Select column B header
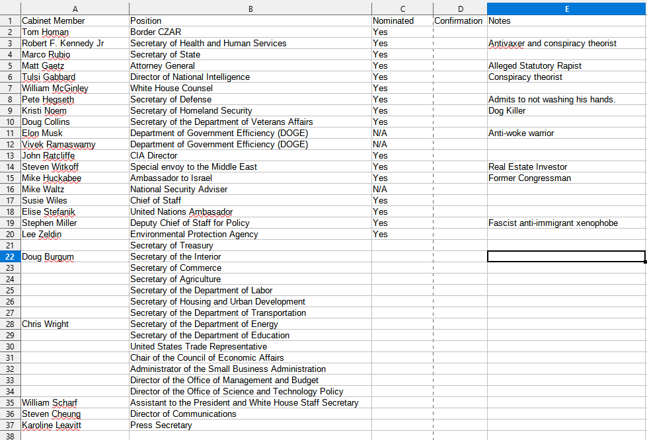Image resolution: width=647 pixels, height=440 pixels. click(250, 9)
